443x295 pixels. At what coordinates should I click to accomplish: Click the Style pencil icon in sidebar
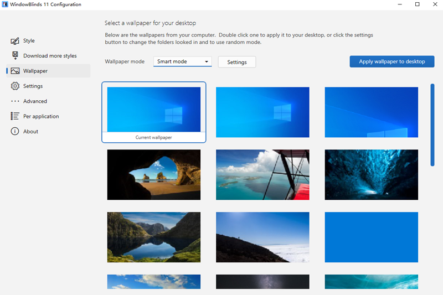coord(15,41)
